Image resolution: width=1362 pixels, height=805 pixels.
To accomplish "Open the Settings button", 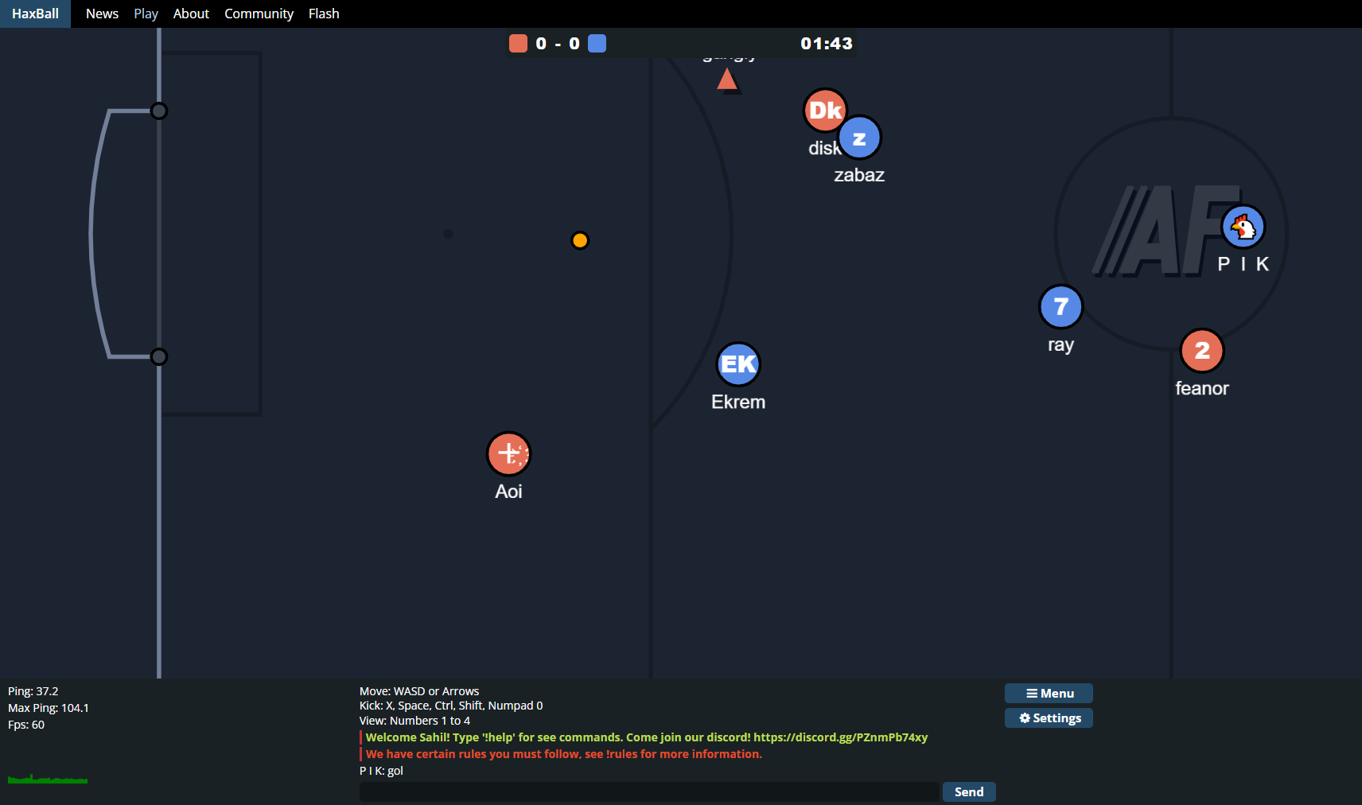I will click(x=1049, y=718).
